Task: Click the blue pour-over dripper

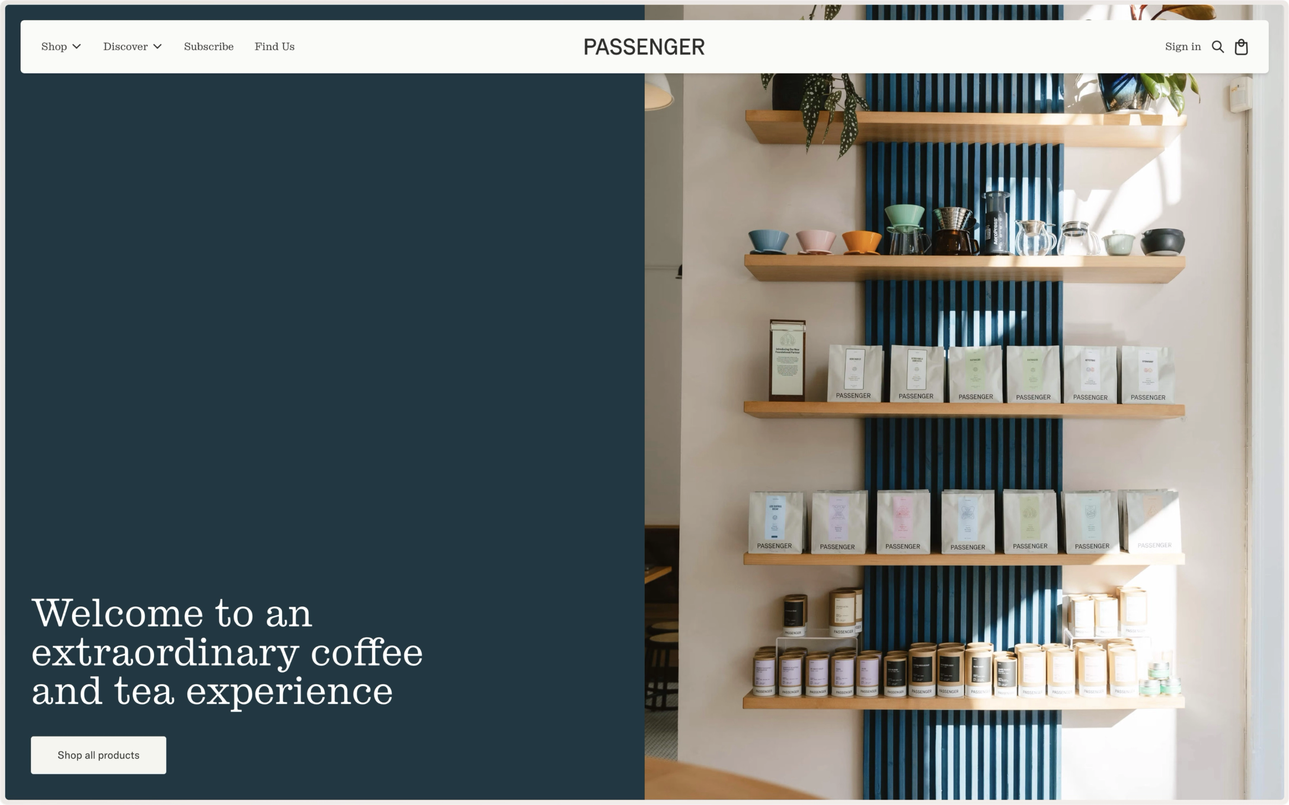Action: tap(768, 242)
